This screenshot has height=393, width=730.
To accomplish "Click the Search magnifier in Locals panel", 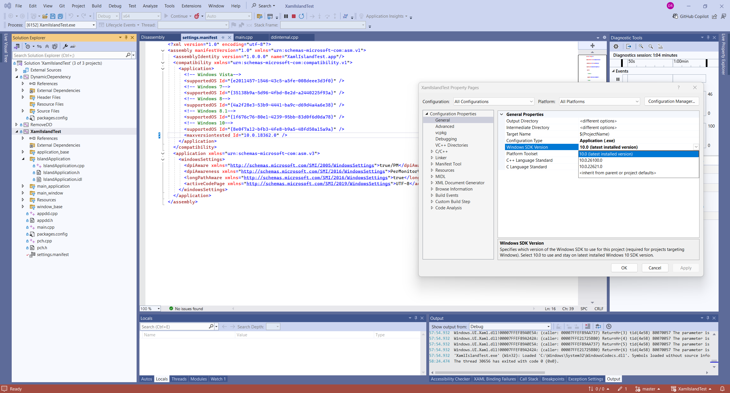I will [x=211, y=327].
